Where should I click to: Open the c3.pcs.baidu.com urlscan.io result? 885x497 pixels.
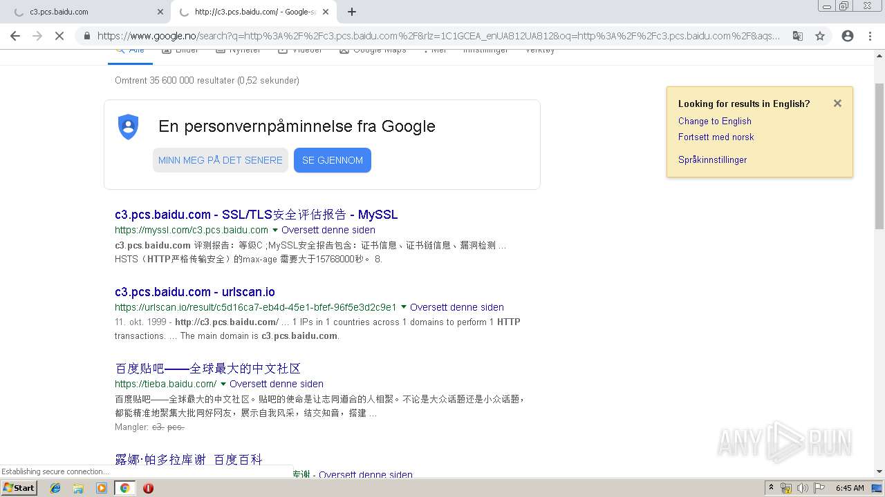[195, 292]
